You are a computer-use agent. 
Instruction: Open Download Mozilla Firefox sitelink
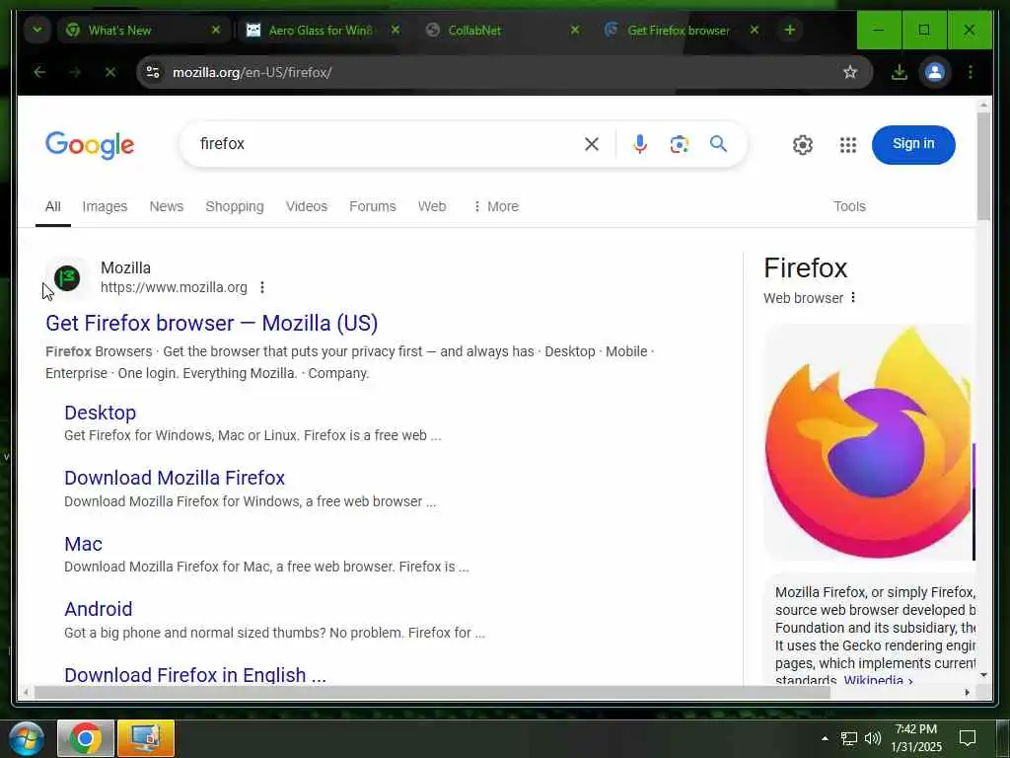pos(175,478)
